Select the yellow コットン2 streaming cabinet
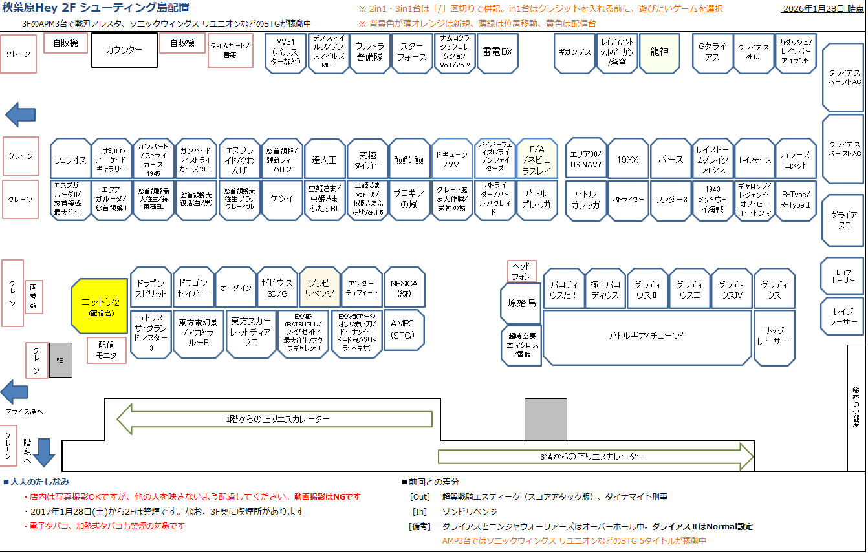Viewport: 868px width, 554px height. (x=100, y=307)
